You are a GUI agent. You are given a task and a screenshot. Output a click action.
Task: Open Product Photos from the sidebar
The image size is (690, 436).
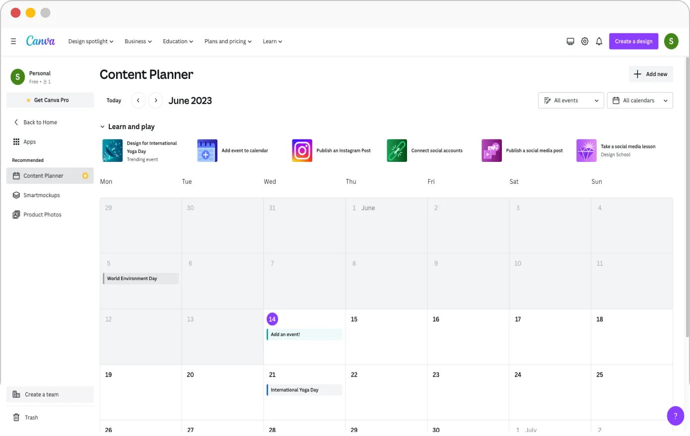pos(42,214)
